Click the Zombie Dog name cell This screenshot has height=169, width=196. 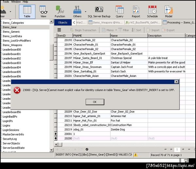tap(129, 129)
